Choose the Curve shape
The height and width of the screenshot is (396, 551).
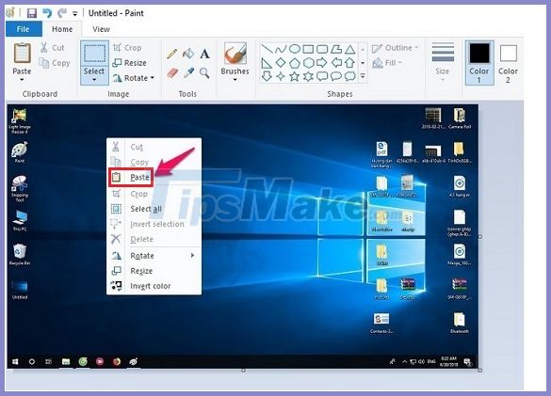[281, 49]
